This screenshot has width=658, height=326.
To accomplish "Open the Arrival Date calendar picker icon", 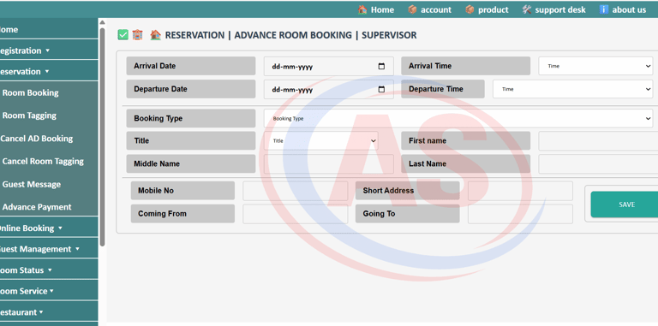I will (x=381, y=66).
